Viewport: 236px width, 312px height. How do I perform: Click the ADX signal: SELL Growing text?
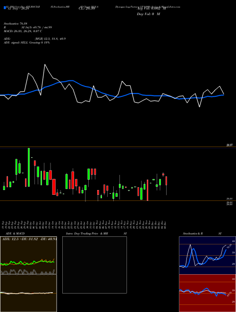[26, 43]
